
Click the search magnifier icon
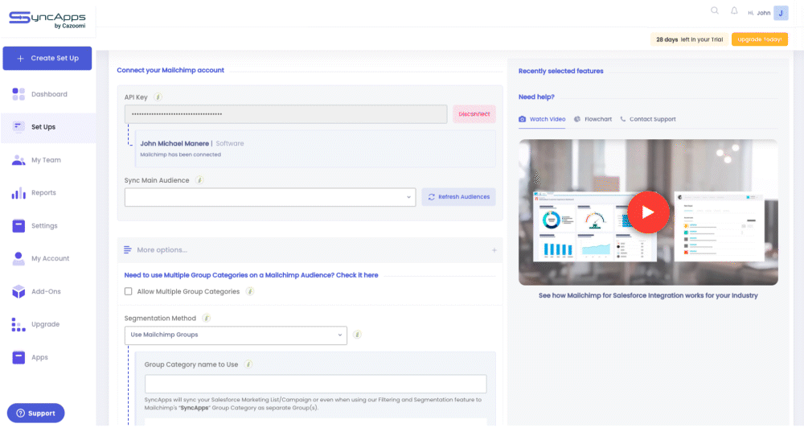click(714, 10)
